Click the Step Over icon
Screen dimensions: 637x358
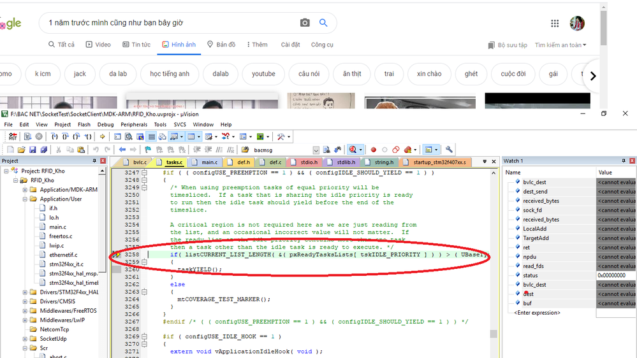(66, 136)
